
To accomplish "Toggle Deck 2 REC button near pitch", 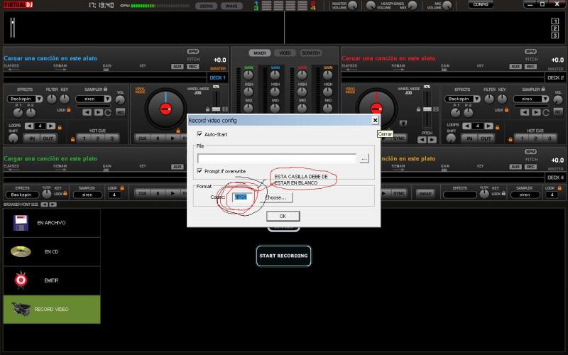I will click(x=530, y=66).
